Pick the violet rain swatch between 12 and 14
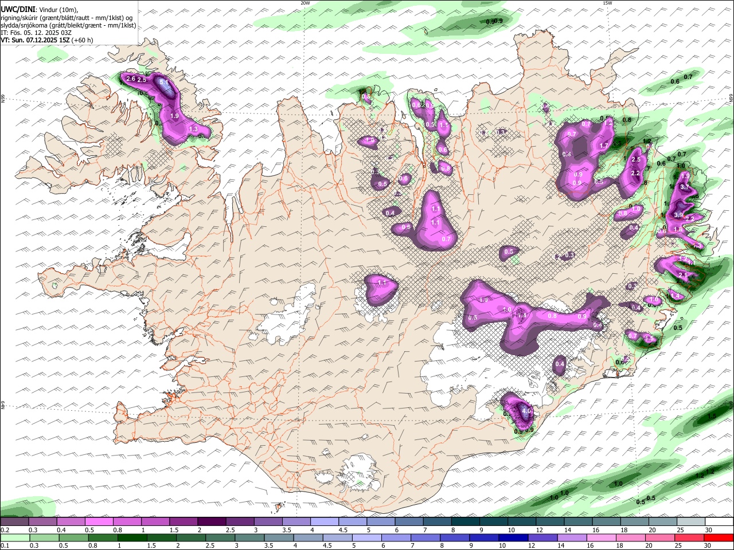Screen dimensions: 734x550 click(542, 537)
